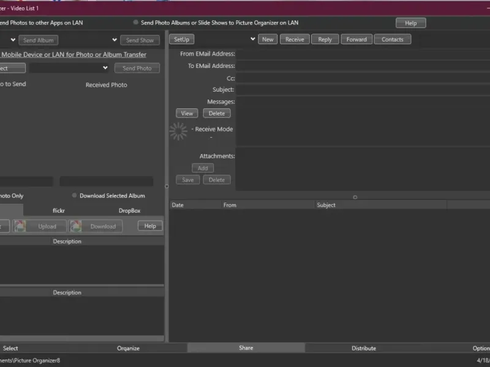
Task: Sort email list by Subject column
Action: tap(381, 205)
